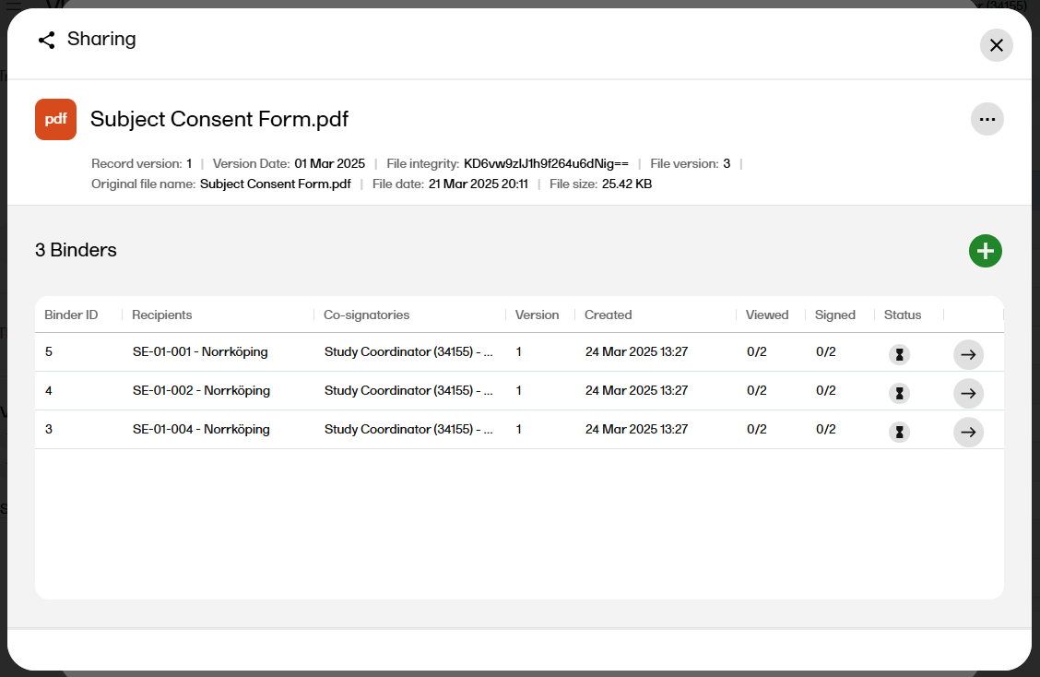Viewport: 1040px width, 677px height.
Task: Click the Status column header
Action: pos(902,315)
